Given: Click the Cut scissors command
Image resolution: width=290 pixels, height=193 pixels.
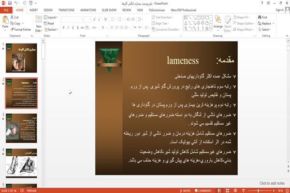Looking at the screenshot, I should (x=14, y=17).
